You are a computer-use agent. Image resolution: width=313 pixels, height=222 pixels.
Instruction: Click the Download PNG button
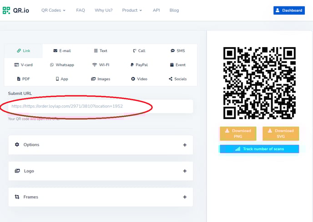click(238, 133)
